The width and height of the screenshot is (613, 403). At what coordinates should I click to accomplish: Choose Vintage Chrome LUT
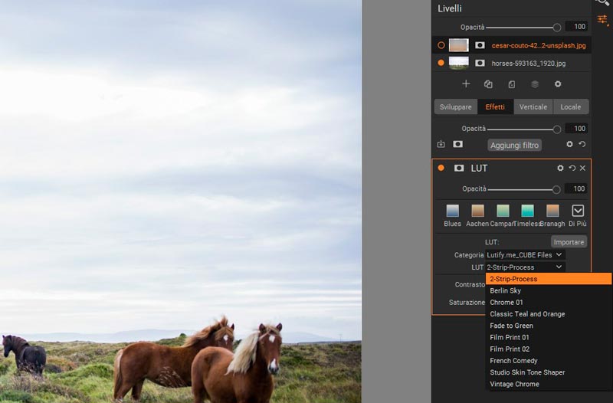[x=548, y=384]
